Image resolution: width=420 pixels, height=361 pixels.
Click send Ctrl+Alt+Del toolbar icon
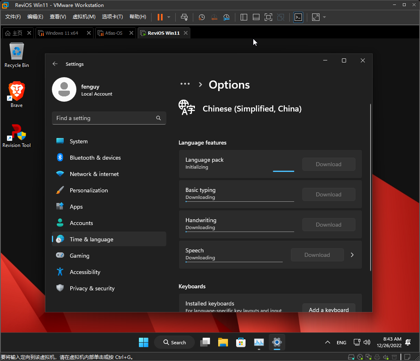(x=184, y=17)
